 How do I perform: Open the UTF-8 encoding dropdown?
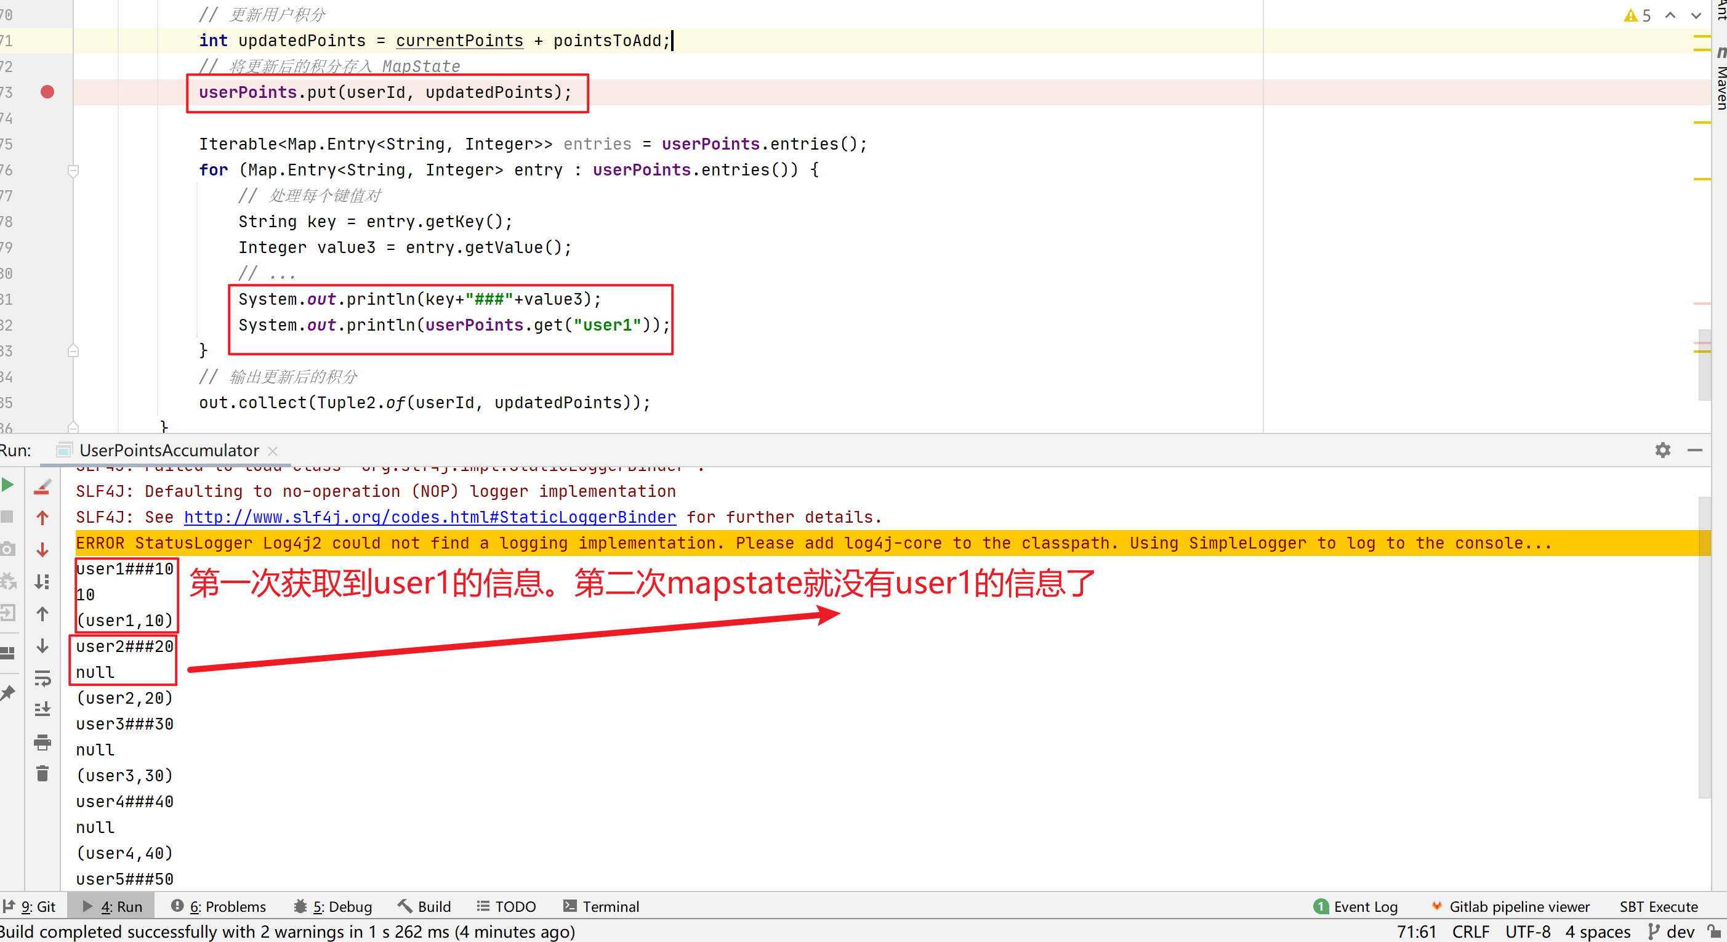point(1528,932)
